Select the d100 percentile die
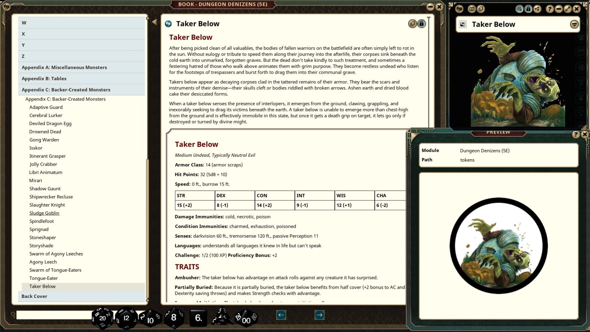Screen dimensions: 590x332 (246, 319)
